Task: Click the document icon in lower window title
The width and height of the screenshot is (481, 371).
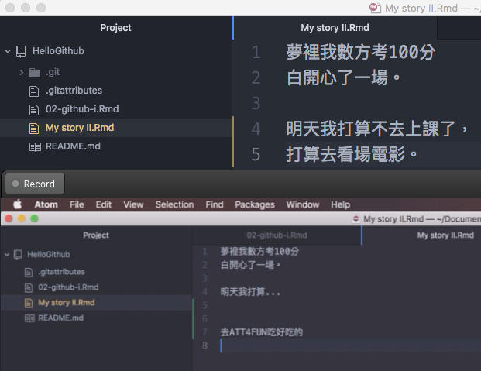Action: coord(356,218)
